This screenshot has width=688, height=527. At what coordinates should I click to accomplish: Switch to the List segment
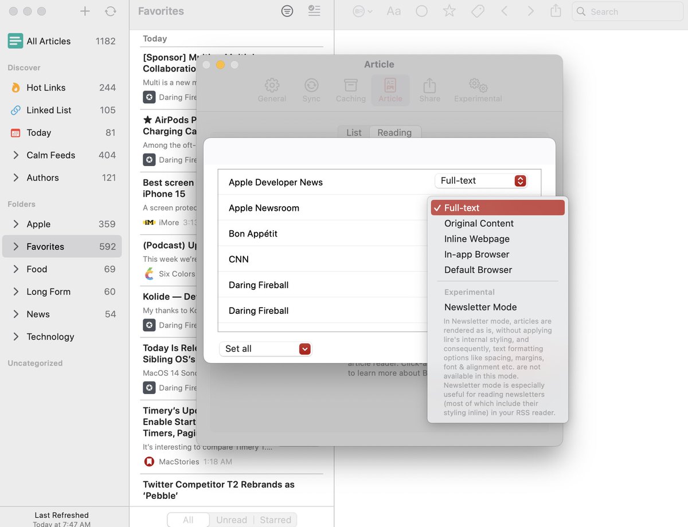[x=354, y=132]
